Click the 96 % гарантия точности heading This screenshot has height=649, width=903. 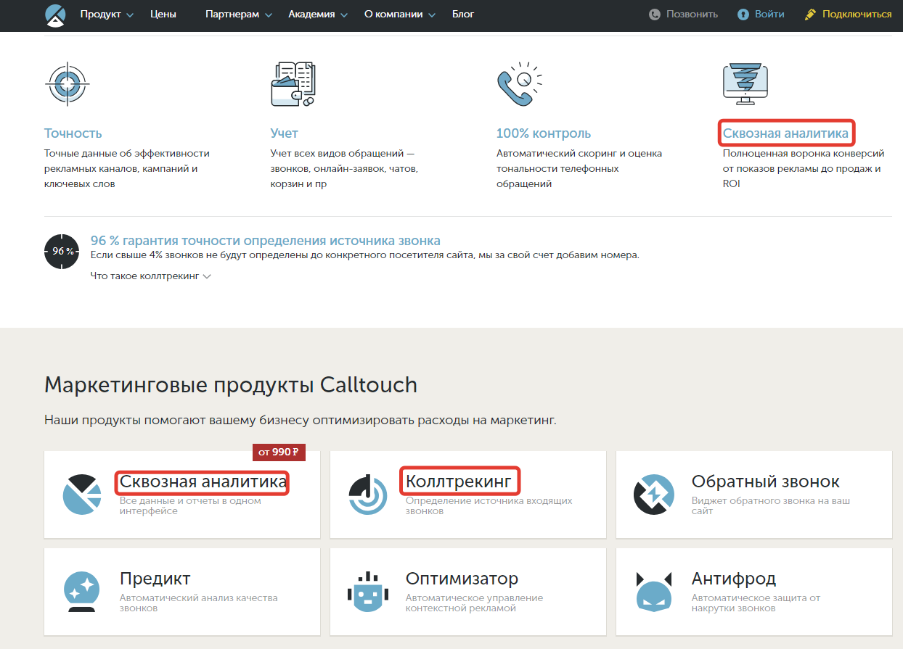(x=266, y=241)
